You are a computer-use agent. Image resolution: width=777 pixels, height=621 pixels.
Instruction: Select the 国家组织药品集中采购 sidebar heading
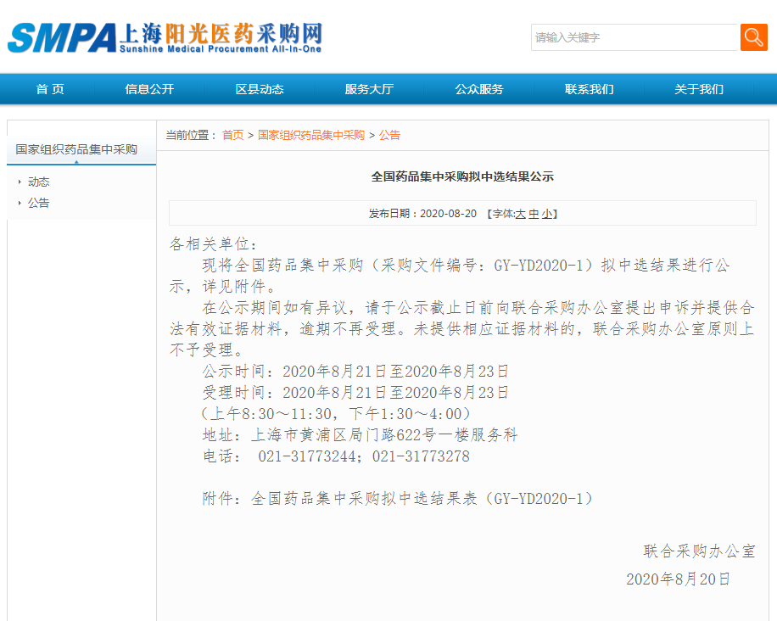coord(76,149)
